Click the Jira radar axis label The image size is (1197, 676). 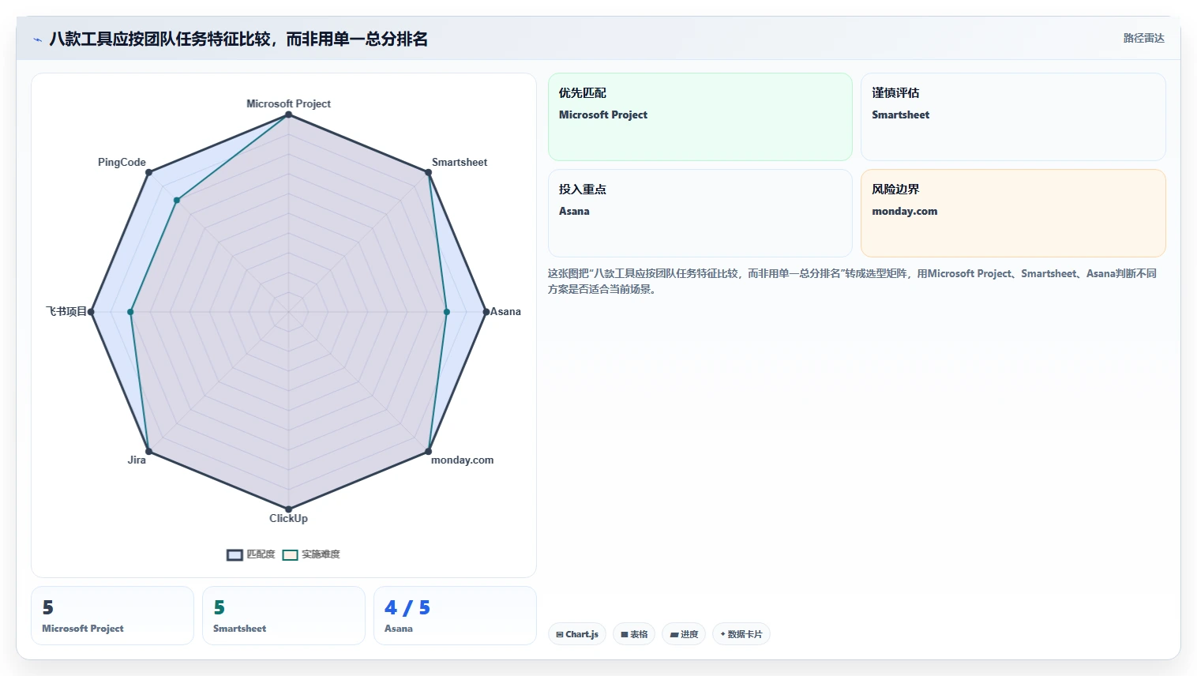pos(137,460)
